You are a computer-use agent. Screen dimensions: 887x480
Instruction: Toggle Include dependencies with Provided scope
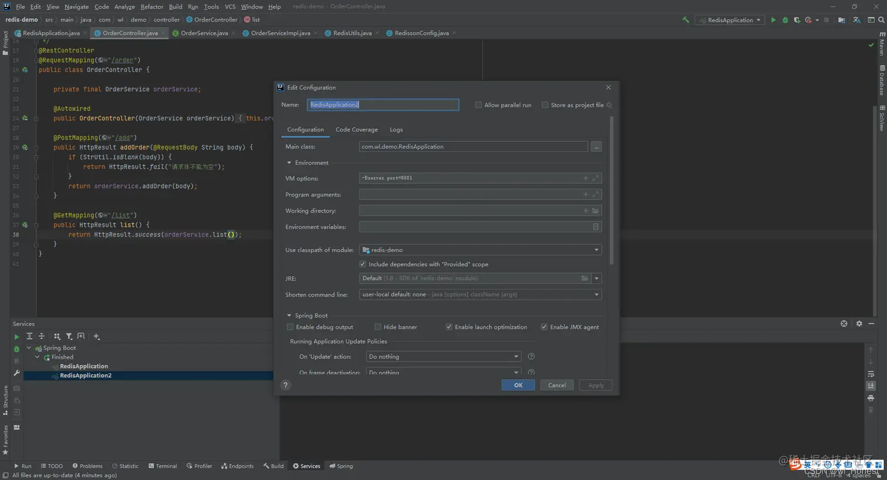[363, 264]
